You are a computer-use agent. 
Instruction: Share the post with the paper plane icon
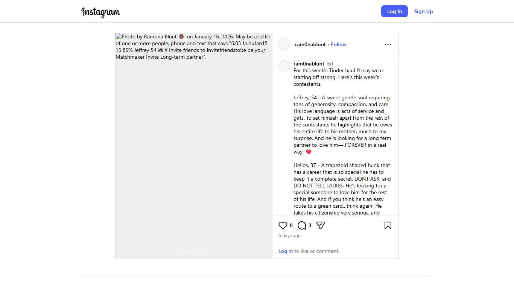click(321, 225)
